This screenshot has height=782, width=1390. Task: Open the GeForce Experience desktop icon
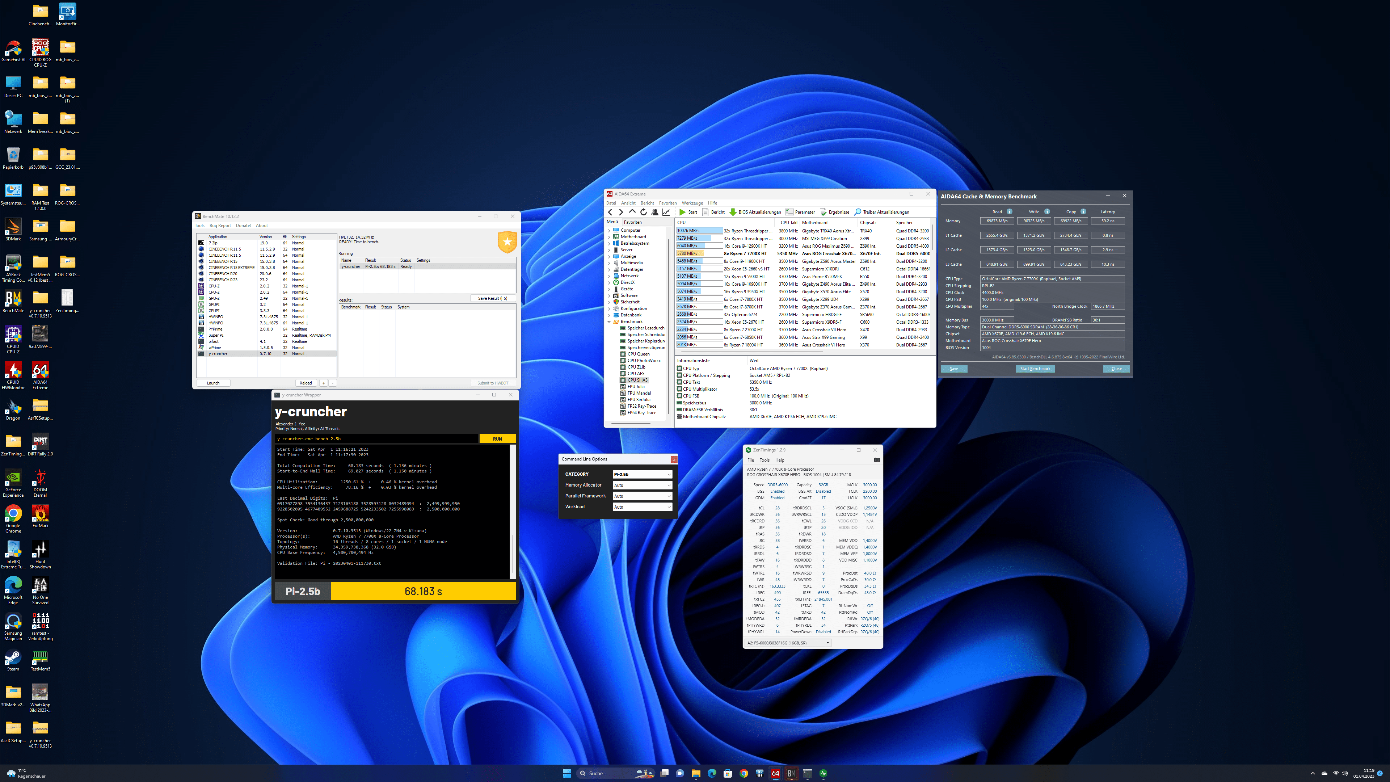pos(13,483)
